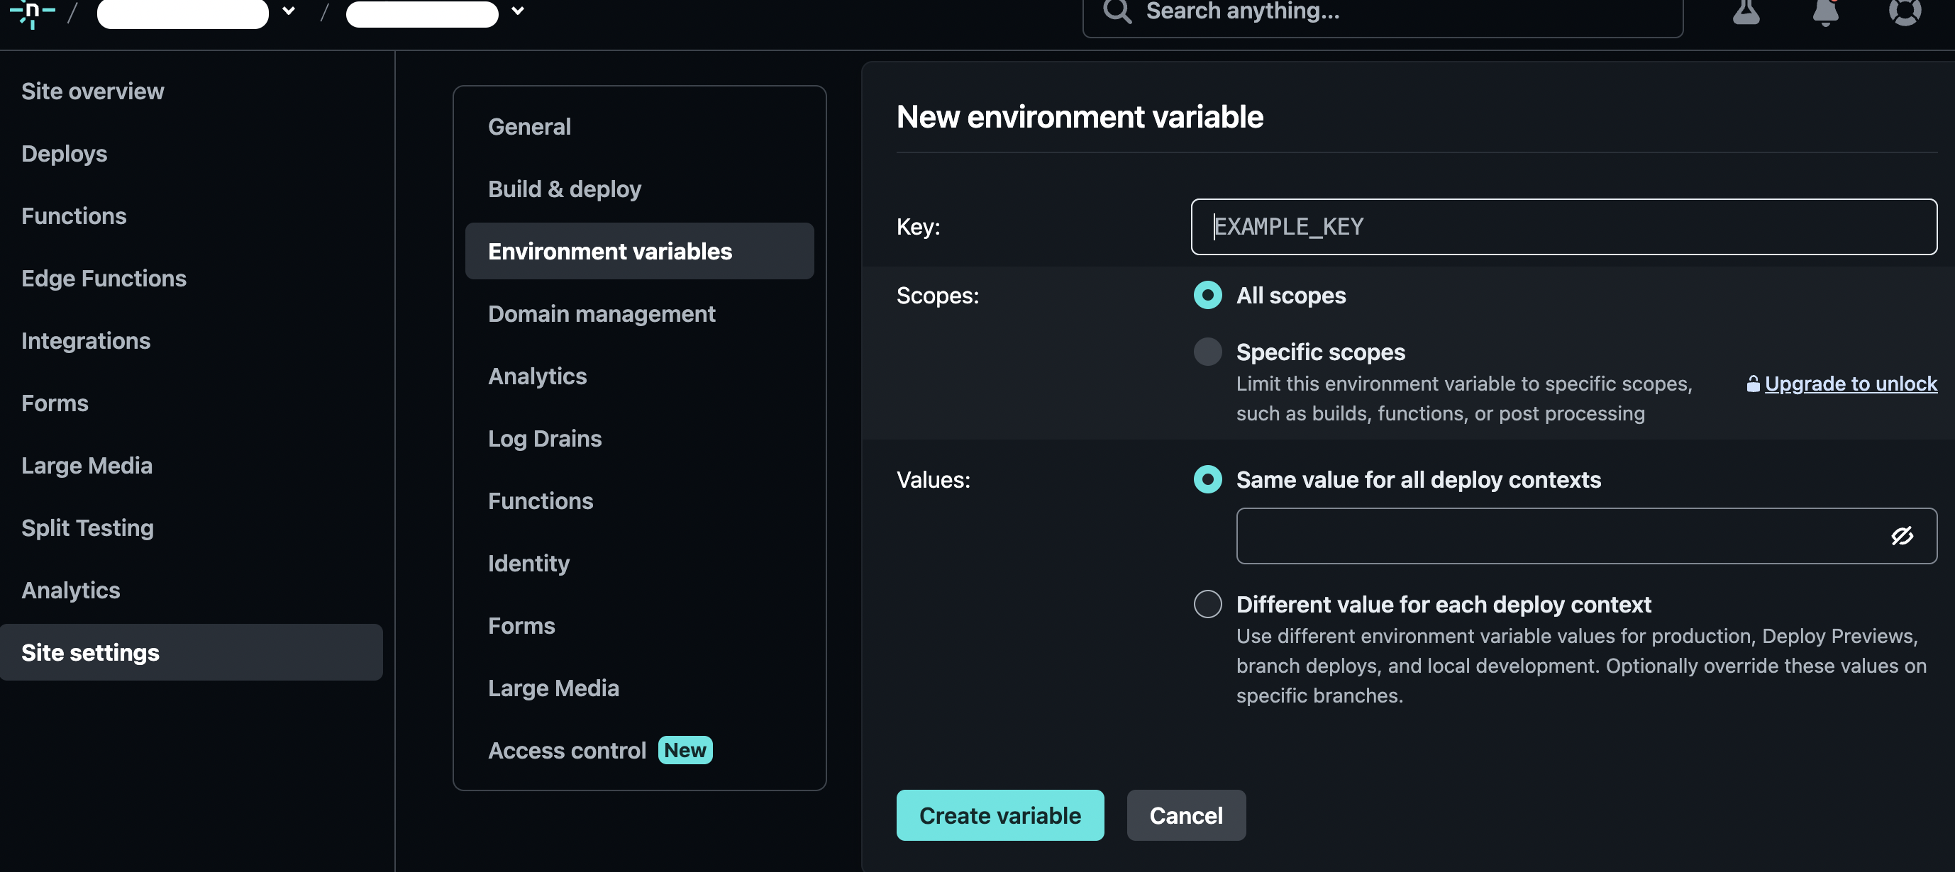Open Forms in left sidebar

[55, 403]
